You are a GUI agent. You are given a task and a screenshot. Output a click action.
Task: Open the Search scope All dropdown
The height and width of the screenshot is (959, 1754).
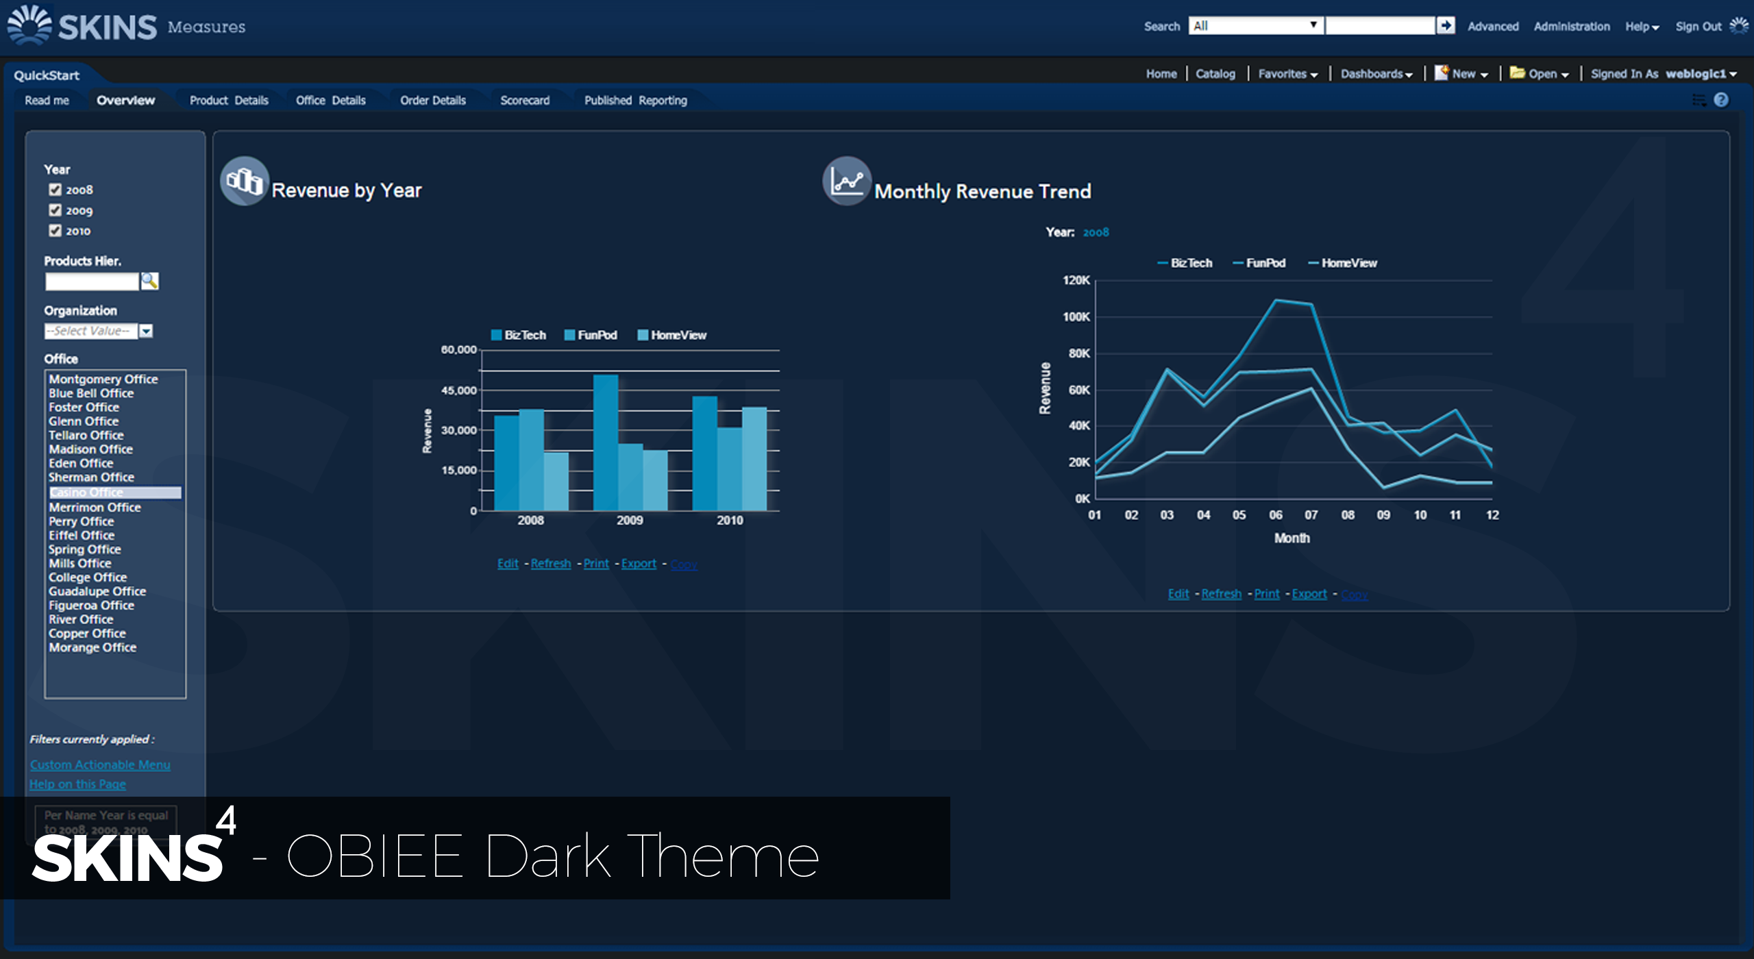pyautogui.click(x=1256, y=26)
